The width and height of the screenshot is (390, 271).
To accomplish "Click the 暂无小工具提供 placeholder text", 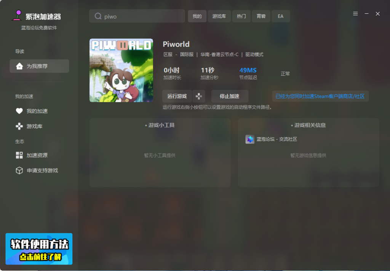I will [x=160, y=155].
